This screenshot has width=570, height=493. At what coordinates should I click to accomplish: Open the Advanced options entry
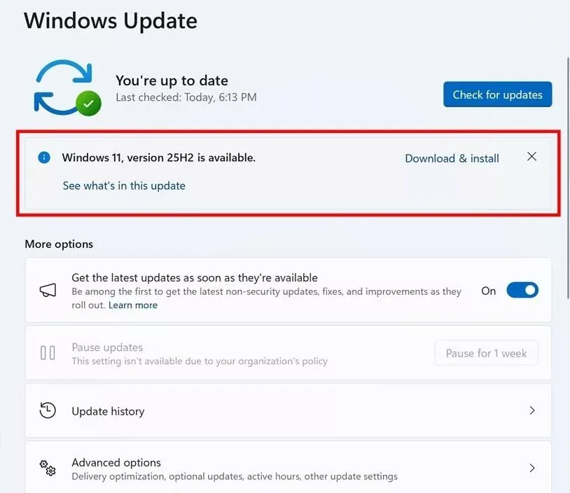(x=116, y=463)
